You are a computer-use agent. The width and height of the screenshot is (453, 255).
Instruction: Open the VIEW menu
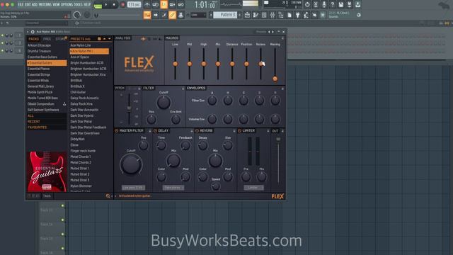57,5
